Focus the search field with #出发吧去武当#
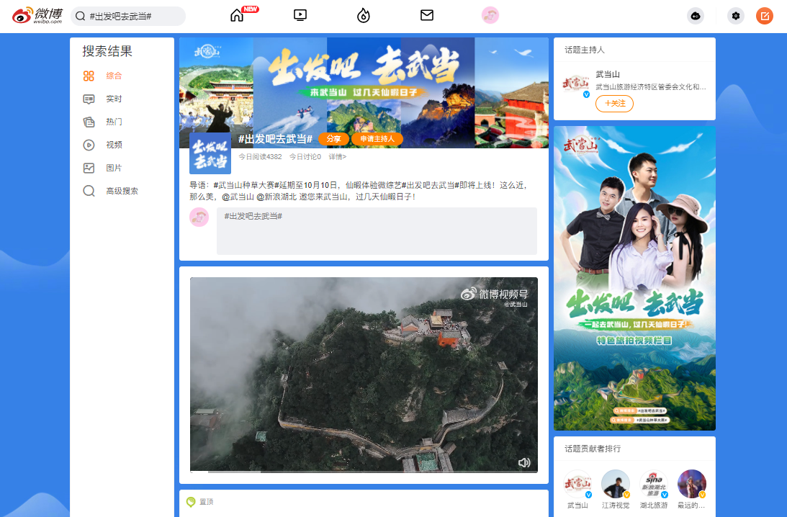This screenshot has height=517, width=787. pos(128,16)
